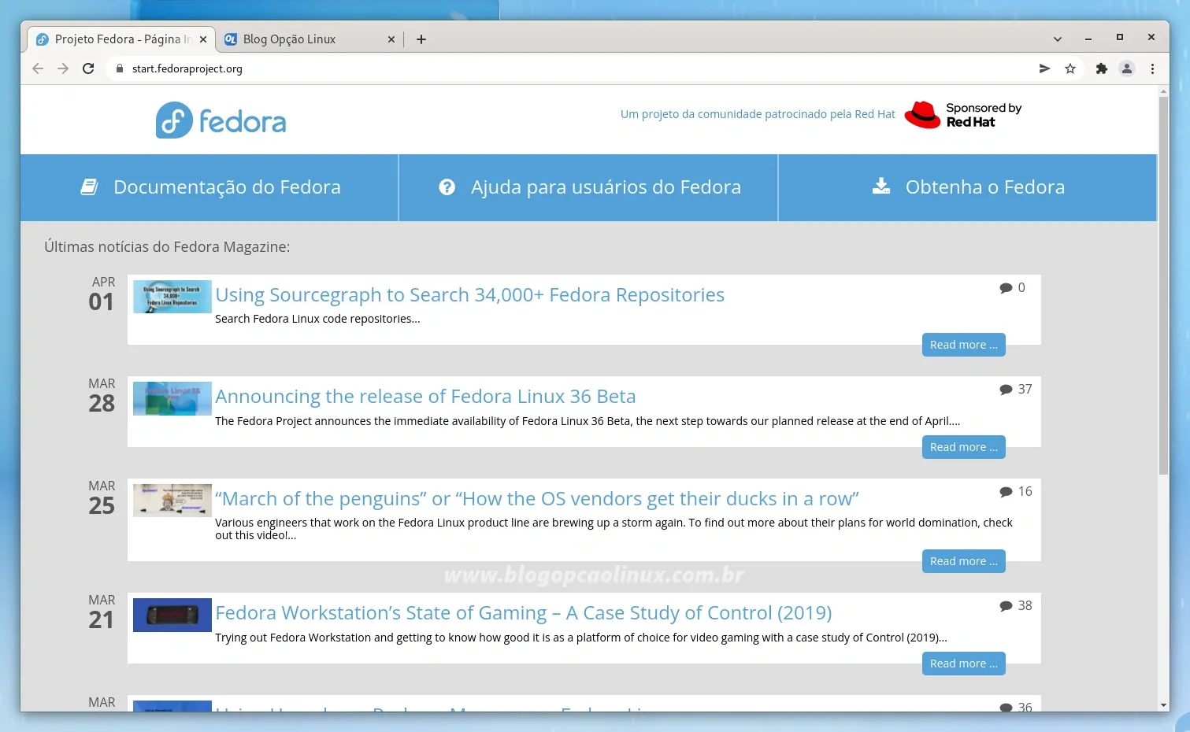Click Read more for March of the penguins
The height and width of the screenshot is (732, 1190).
pyautogui.click(x=963, y=561)
